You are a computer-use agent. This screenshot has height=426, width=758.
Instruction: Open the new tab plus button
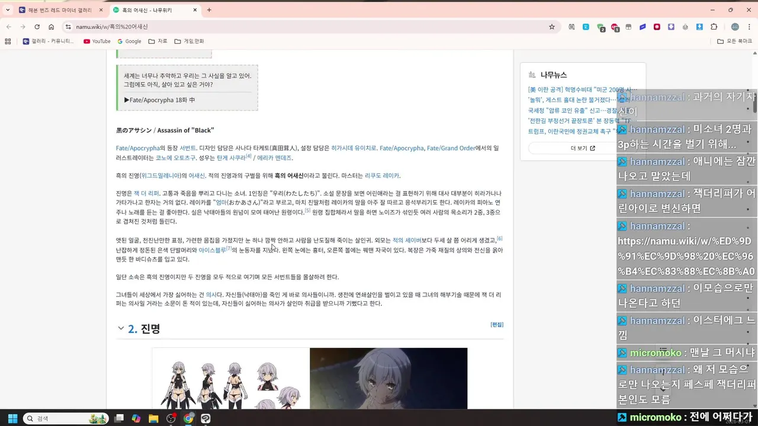click(209, 10)
